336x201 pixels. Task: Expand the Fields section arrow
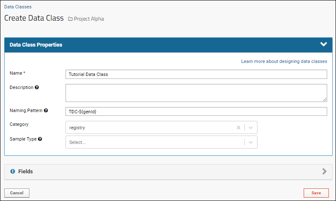[x=324, y=171]
